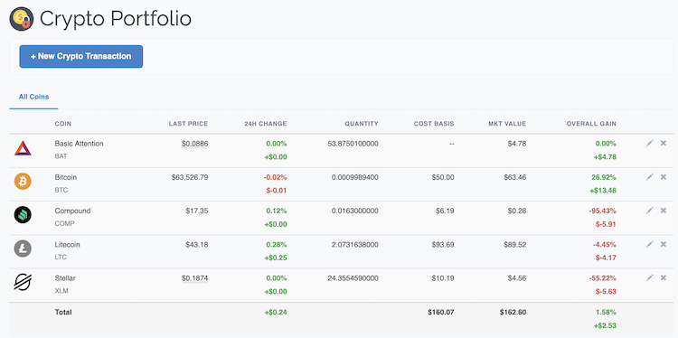Click the BTC ticker symbol
Image resolution: width=678 pixels, height=338 pixels.
tap(61, 190)
